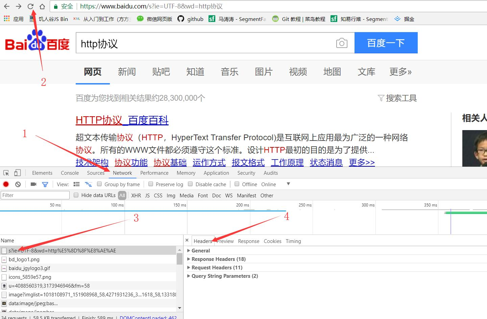Viewport: 487px width, 319px height.
Task: Open the Console tab
Action: click(70, 173)
